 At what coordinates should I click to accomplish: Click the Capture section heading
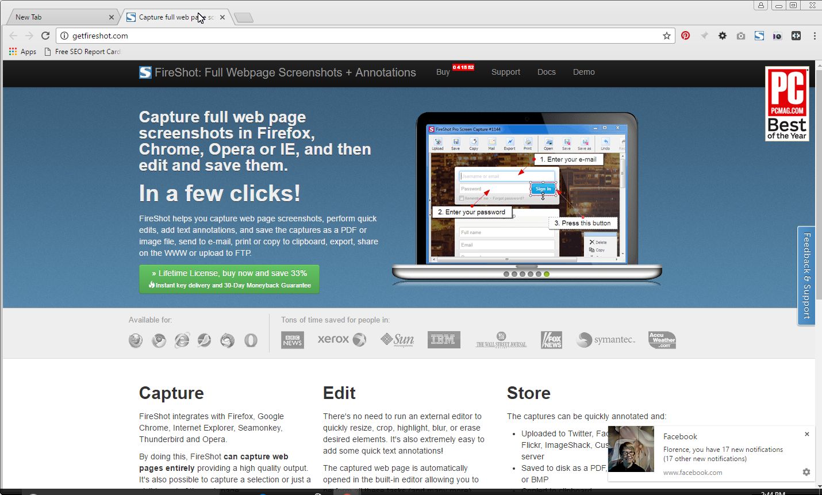tap(171, 393)
